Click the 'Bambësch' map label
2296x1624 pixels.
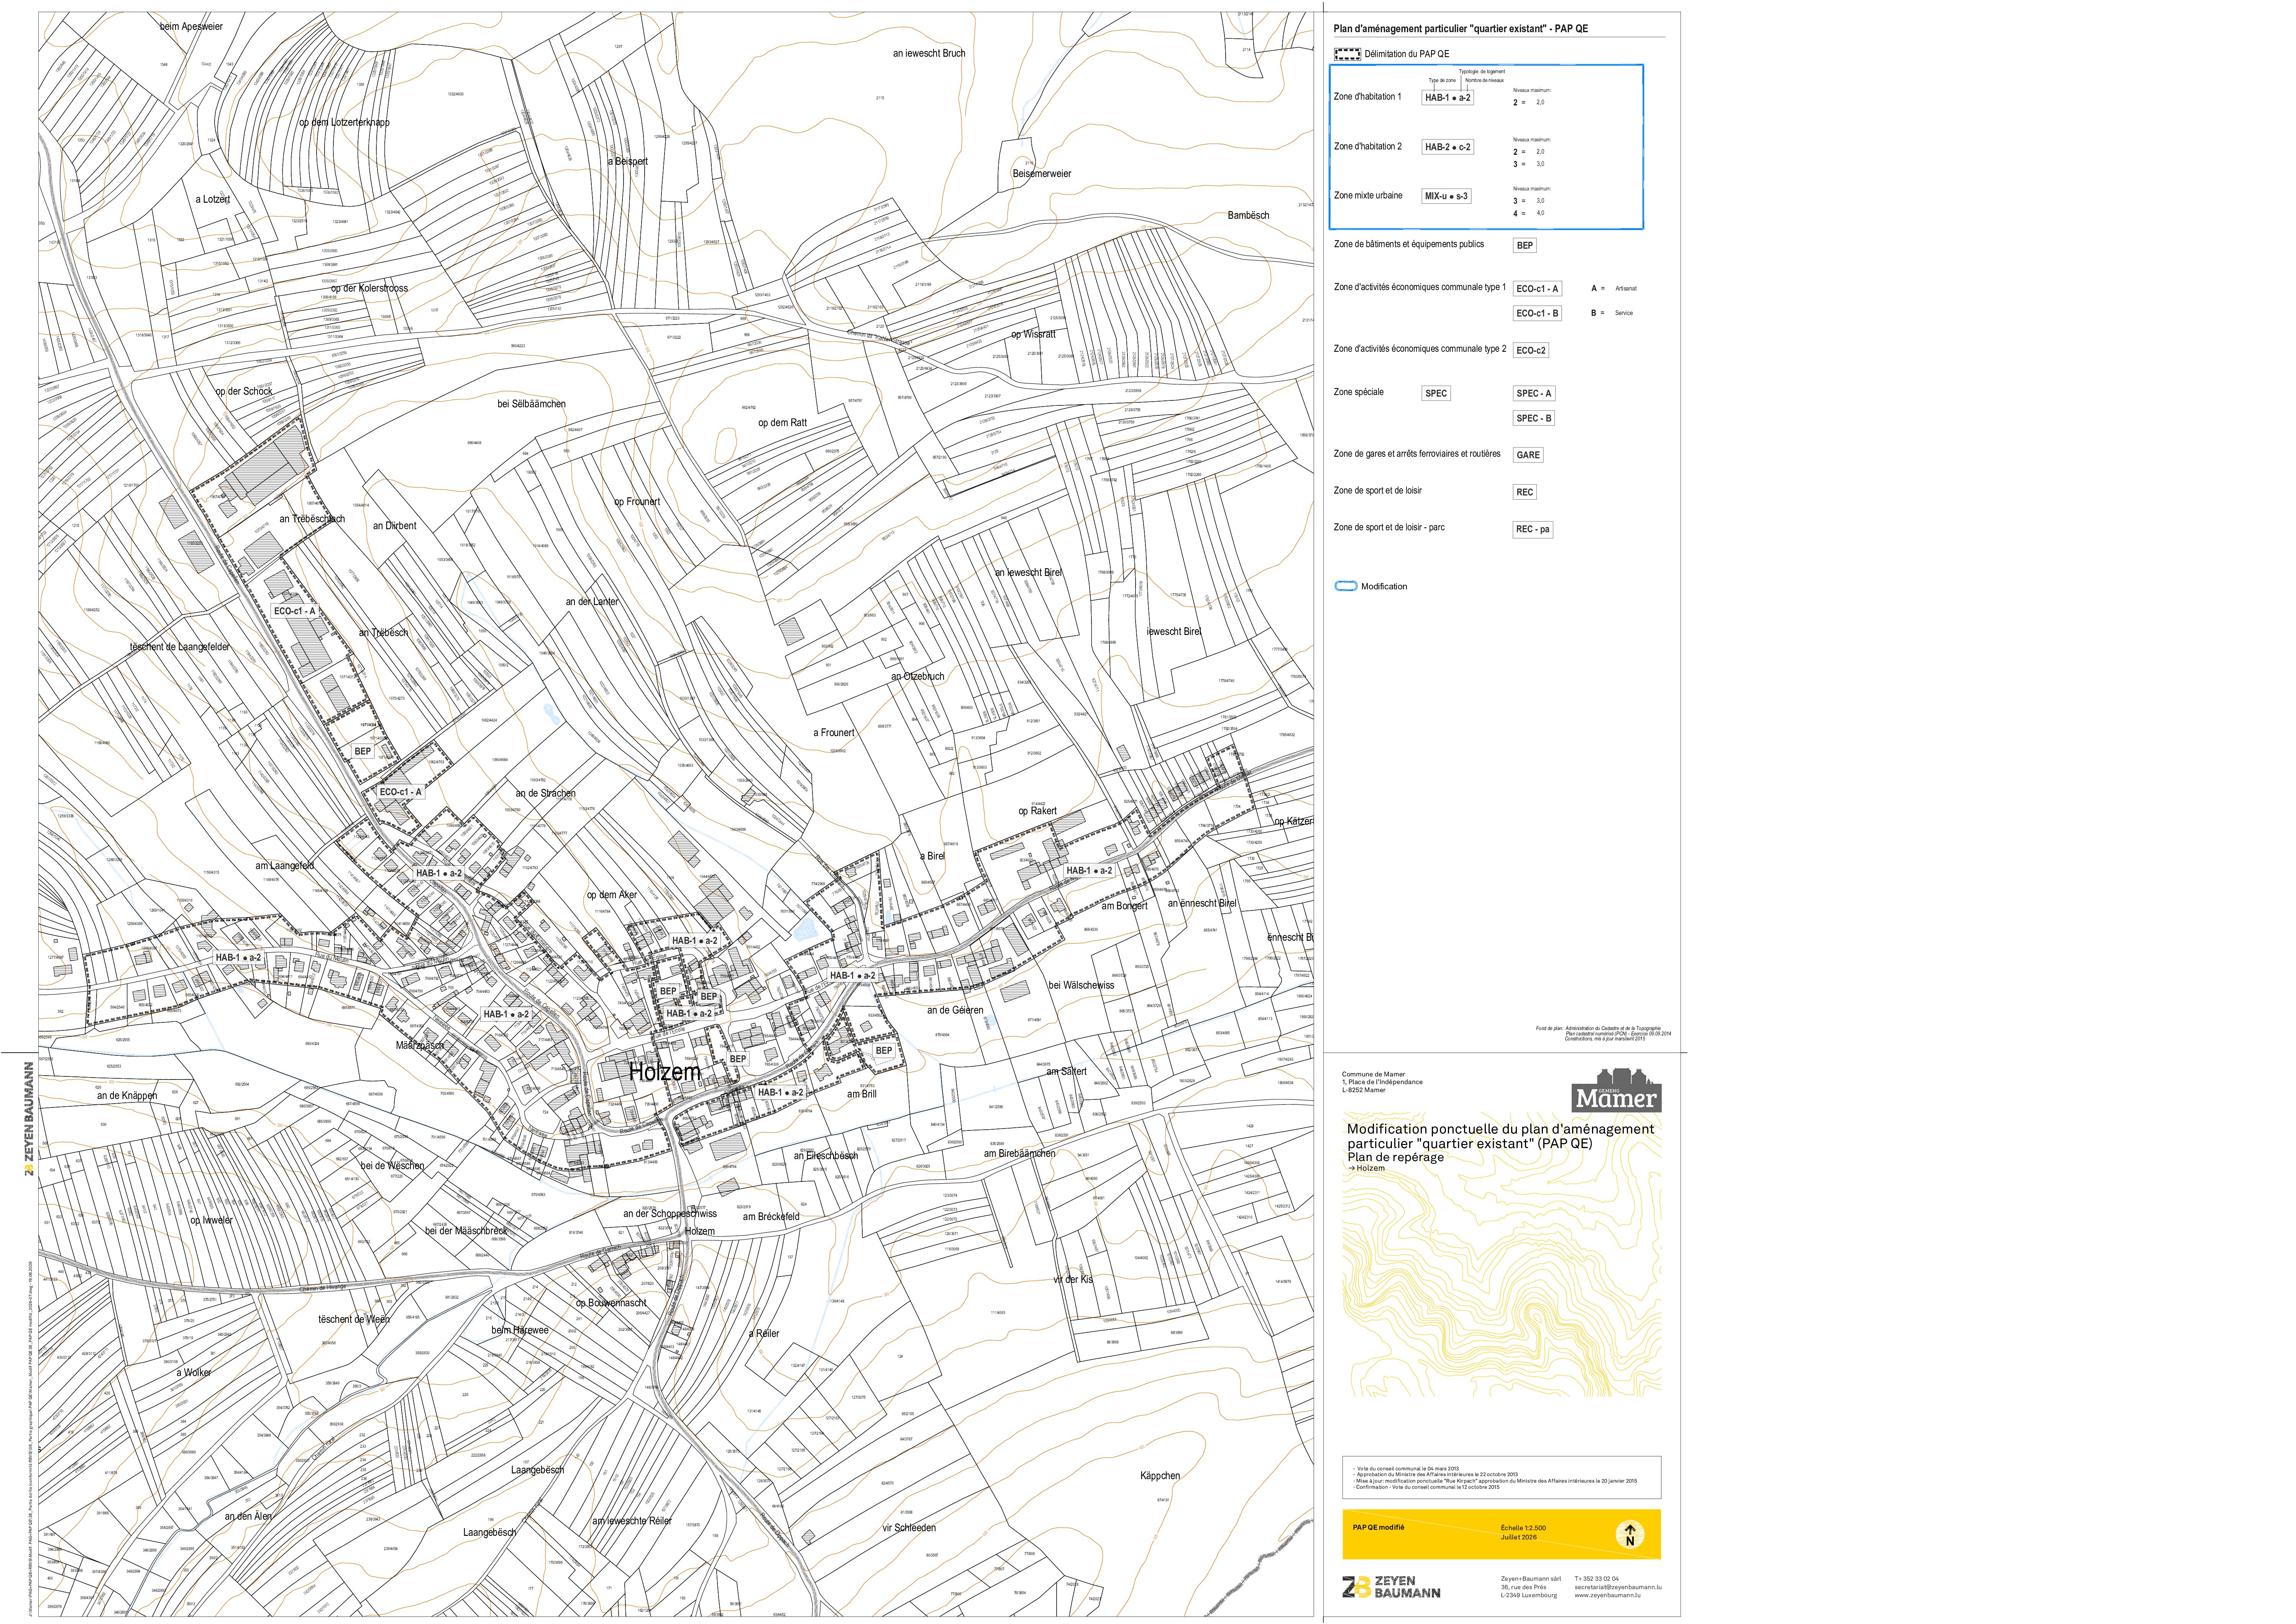click(1248, 215)
